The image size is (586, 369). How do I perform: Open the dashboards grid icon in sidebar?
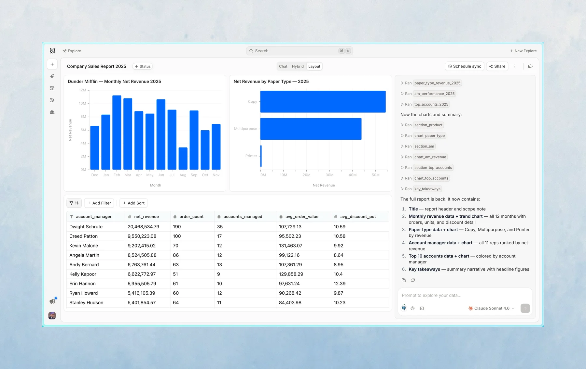52,88
